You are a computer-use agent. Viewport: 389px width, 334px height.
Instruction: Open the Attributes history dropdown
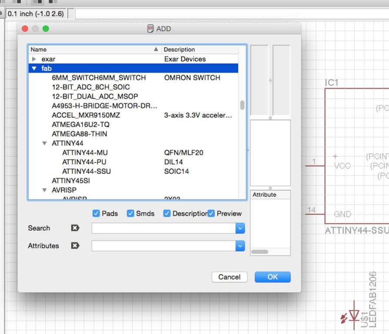click(x=240, y=246)
